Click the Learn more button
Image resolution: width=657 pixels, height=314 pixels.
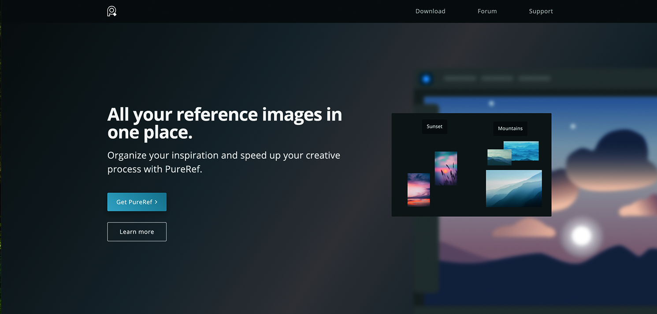(137, 232)
